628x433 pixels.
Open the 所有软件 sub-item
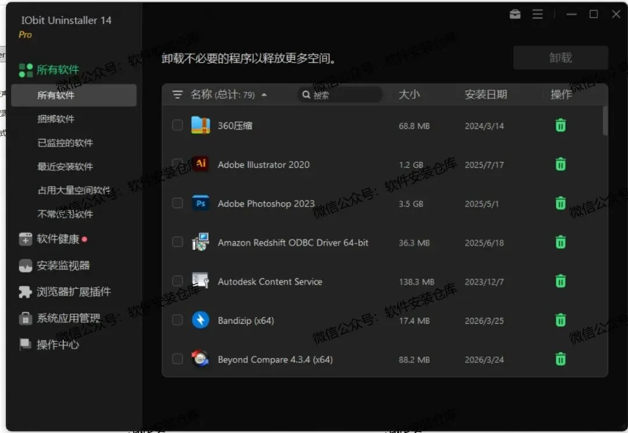74,95
